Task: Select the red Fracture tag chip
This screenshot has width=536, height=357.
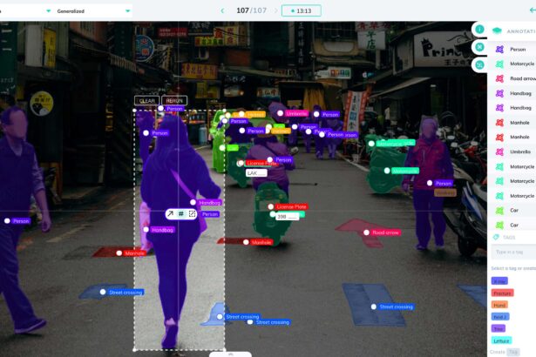Action: pyautogui.click(x=502, y=293)
